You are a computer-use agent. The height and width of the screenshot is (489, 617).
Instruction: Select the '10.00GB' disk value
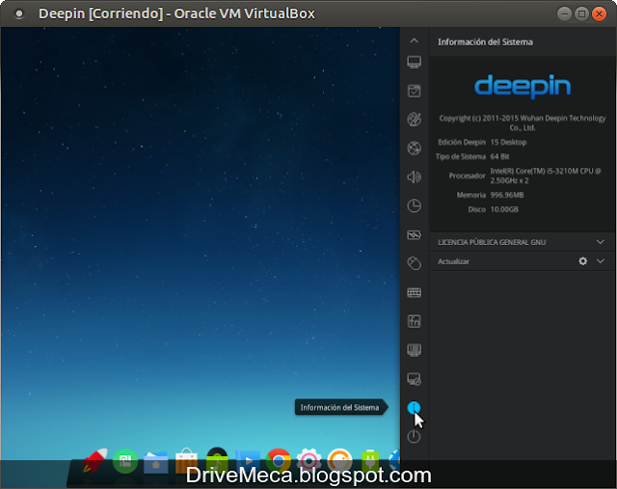click(x=504, y=209)
